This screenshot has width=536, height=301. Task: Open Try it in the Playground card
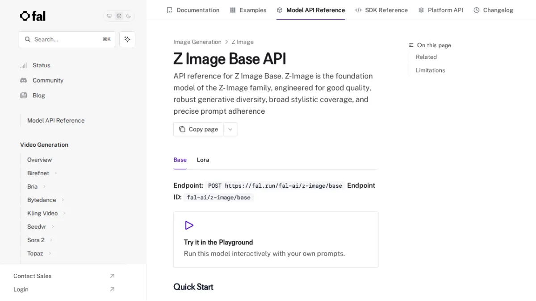(x=276, y=239)
